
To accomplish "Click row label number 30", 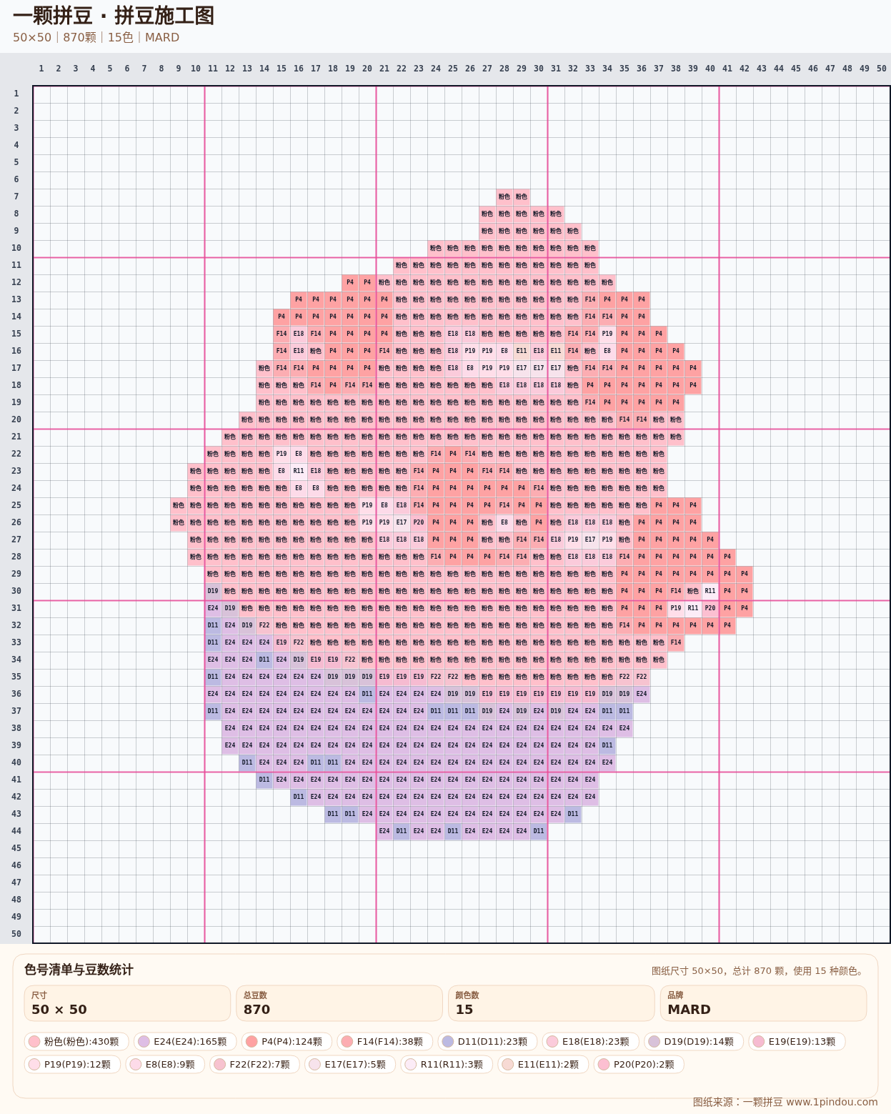I will pyautogui.click(x=16, y=591).
